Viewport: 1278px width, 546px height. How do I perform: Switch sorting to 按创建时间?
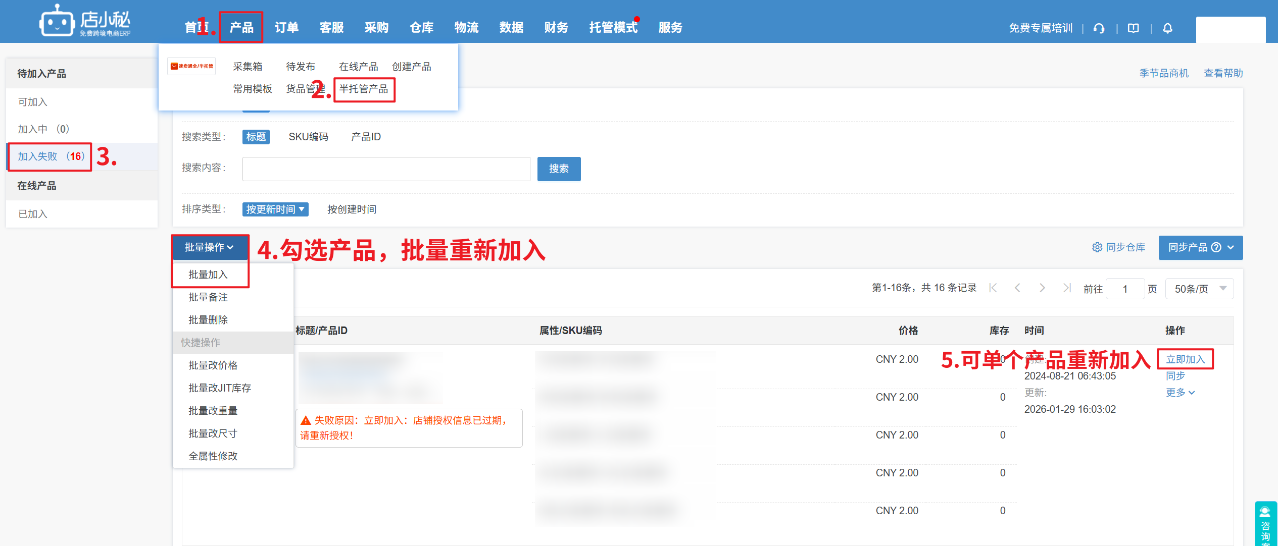(x=352, y=209)
